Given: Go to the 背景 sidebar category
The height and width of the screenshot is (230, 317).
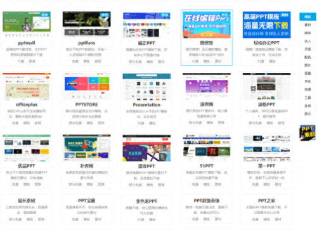Looking at the screenshot, I should (307, 73).
